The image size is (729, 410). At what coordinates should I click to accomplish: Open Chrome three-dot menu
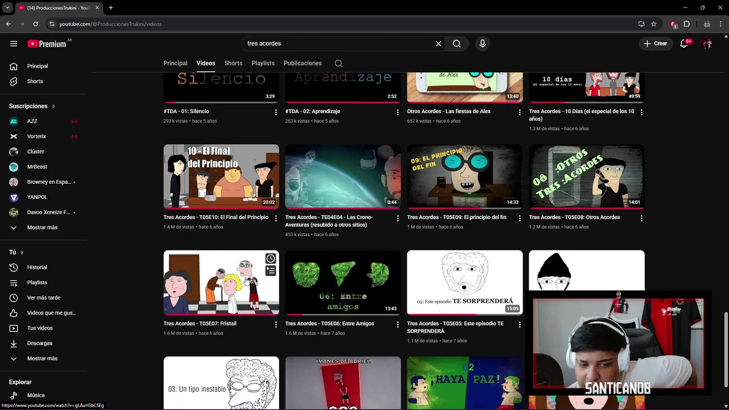point(721,24)
